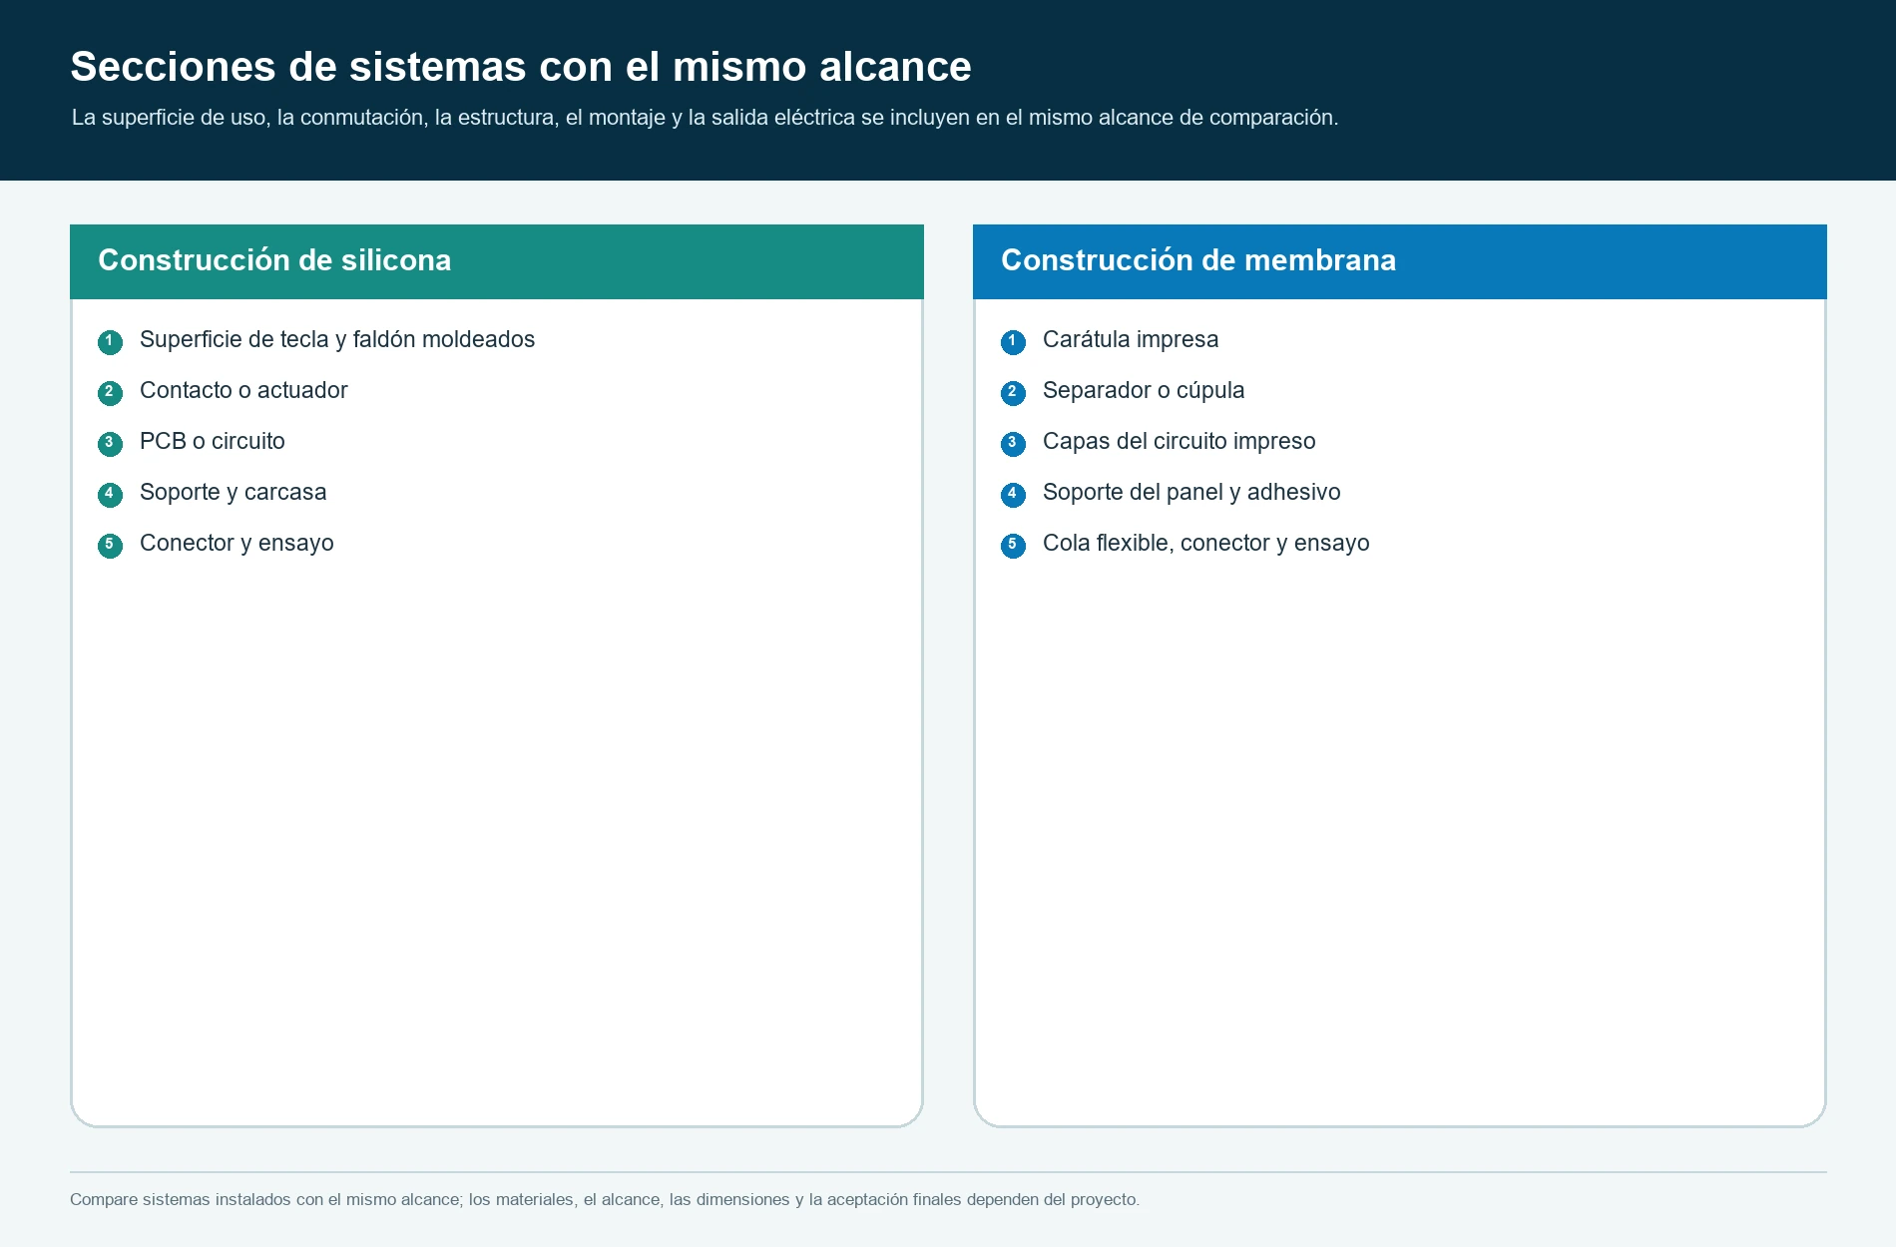
Task: Click number 4 badge beside Soporte del panel
Action: [x=1013, y=495]
